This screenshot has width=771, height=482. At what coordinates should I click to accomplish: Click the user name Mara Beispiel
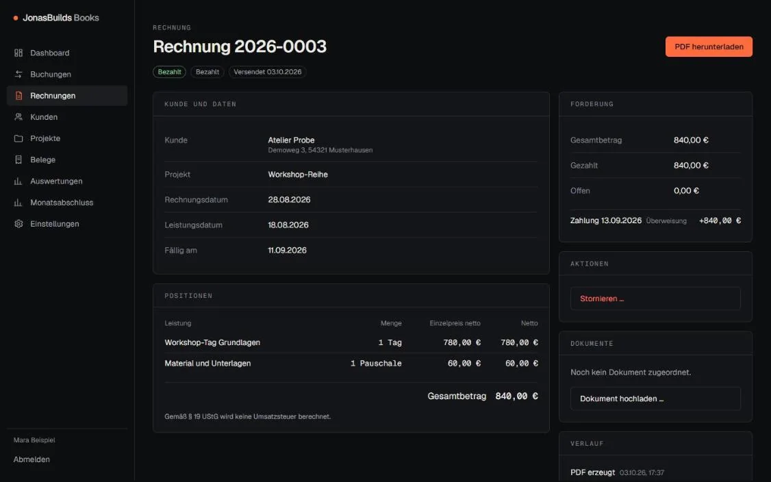coord(34,440)
